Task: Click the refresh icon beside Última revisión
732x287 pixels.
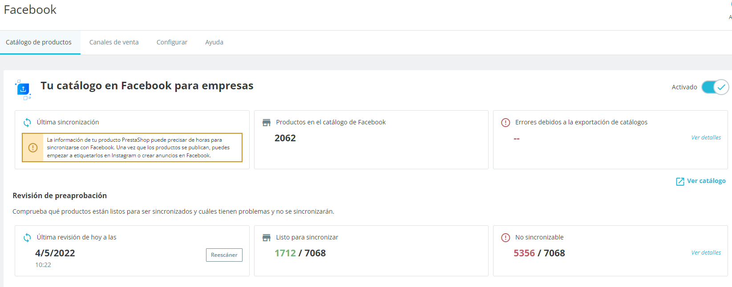Action: tap(27, 238)
